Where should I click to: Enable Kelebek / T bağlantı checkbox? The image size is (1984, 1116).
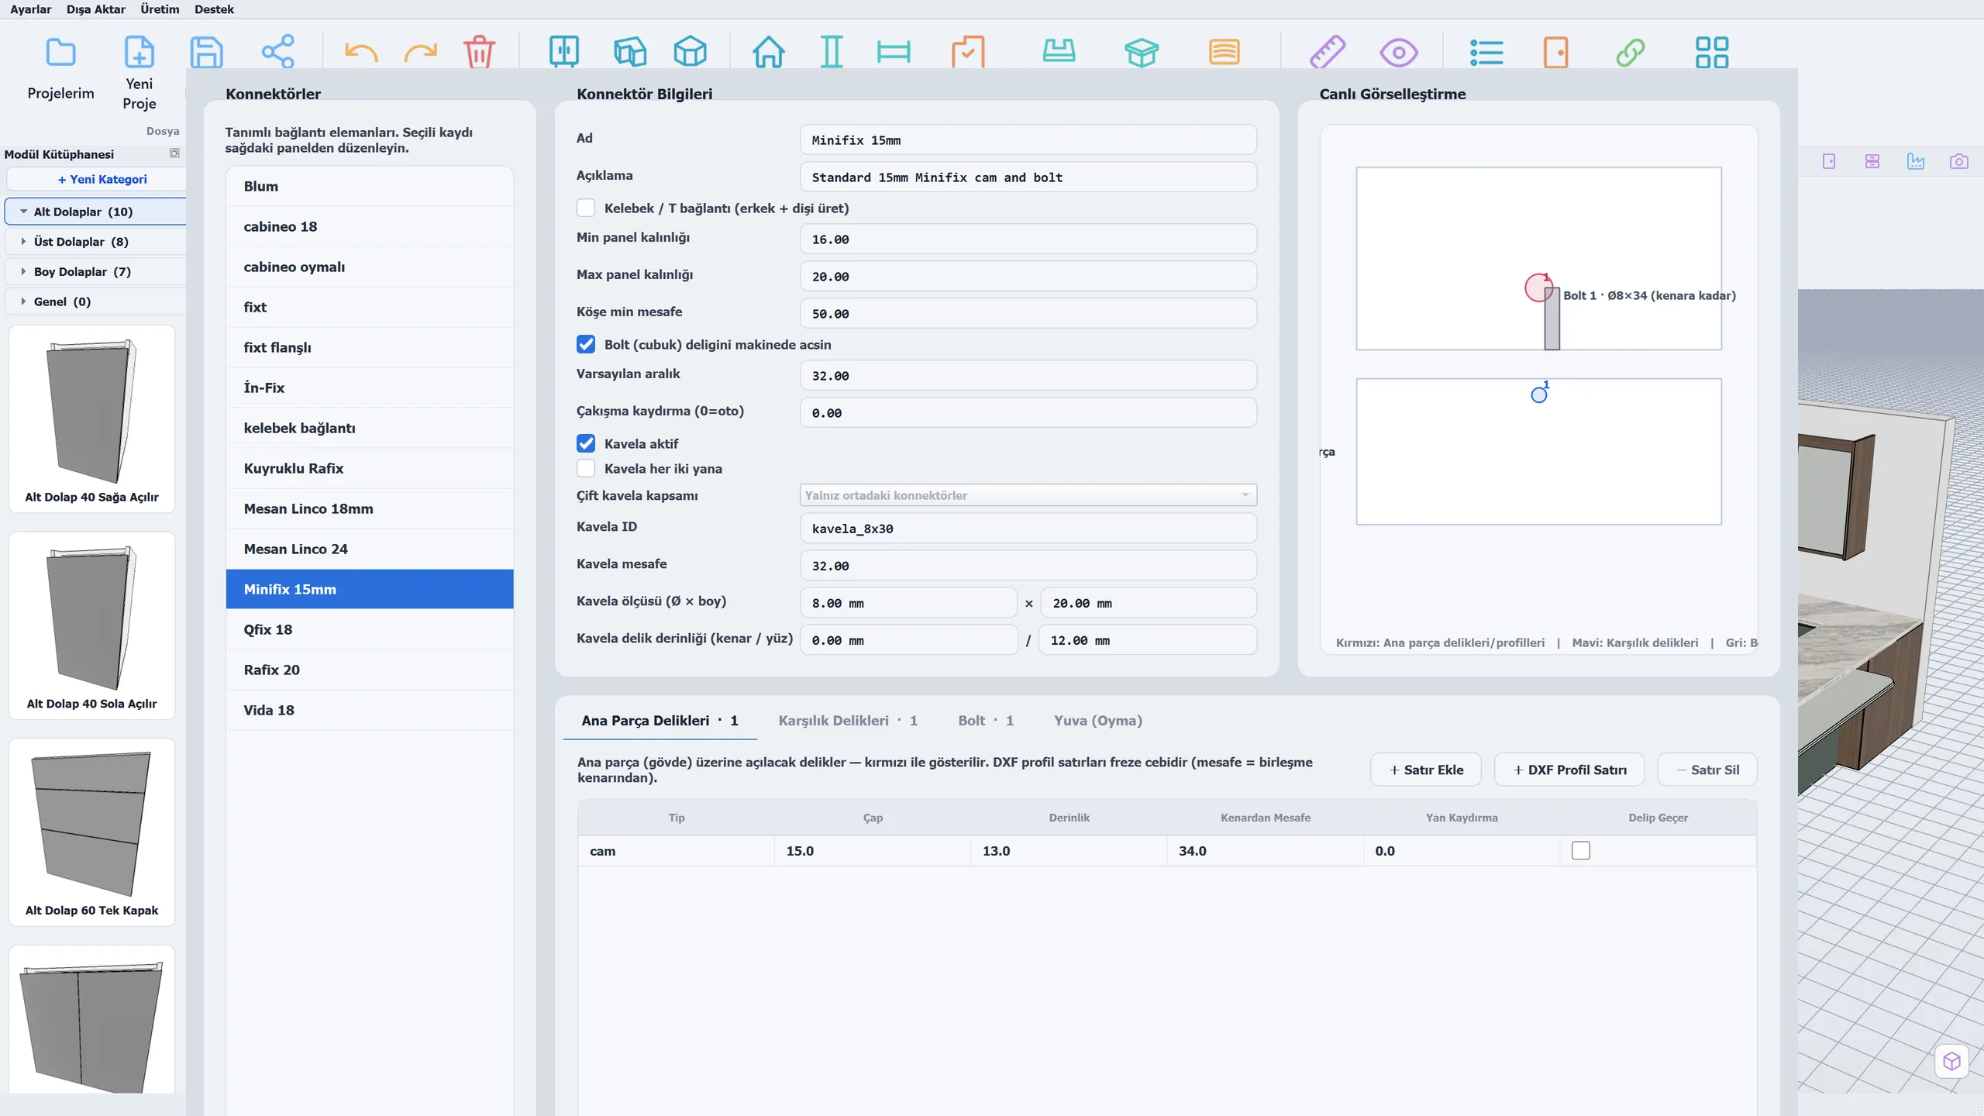[x=586, y=208]
